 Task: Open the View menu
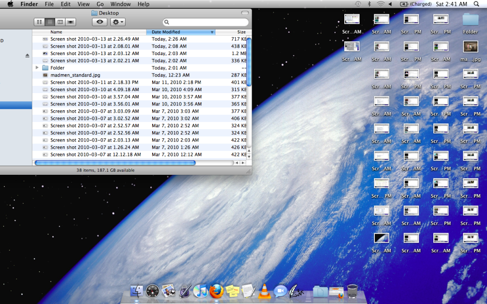(83, 4)
